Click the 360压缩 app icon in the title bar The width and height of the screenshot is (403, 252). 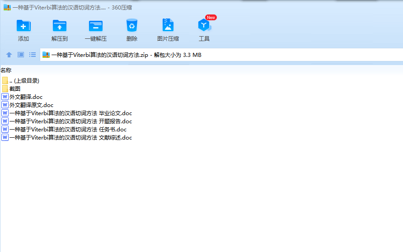coord(7,7)
